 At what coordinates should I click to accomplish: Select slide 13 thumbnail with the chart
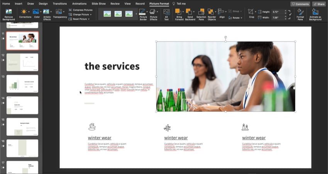tap(22, 84)
